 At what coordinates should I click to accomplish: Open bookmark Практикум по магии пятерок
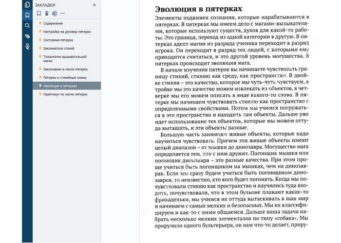[65, 94]
